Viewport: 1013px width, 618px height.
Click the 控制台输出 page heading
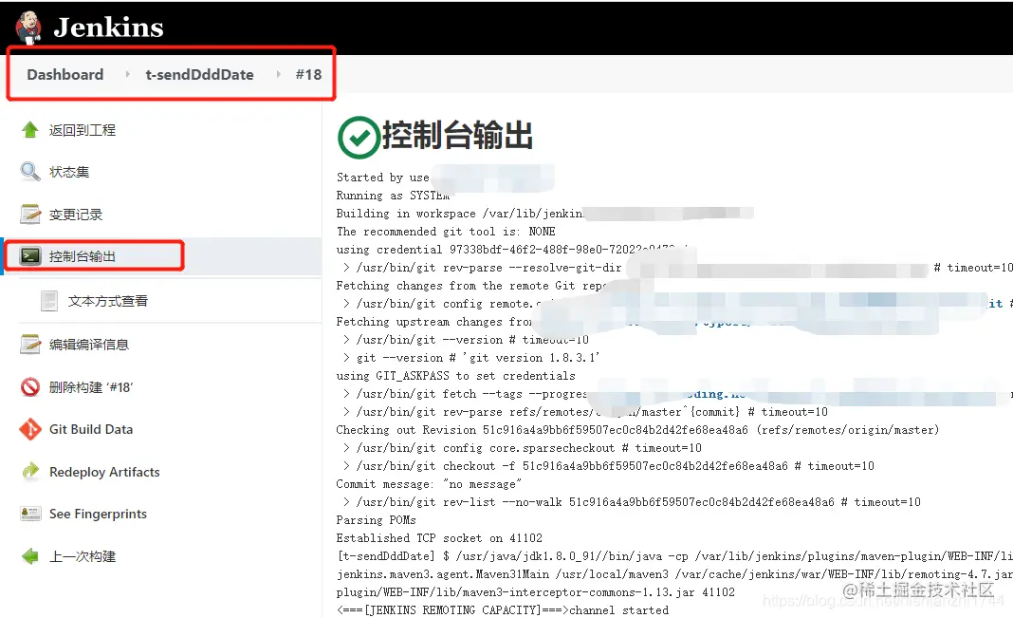[457, 136]
